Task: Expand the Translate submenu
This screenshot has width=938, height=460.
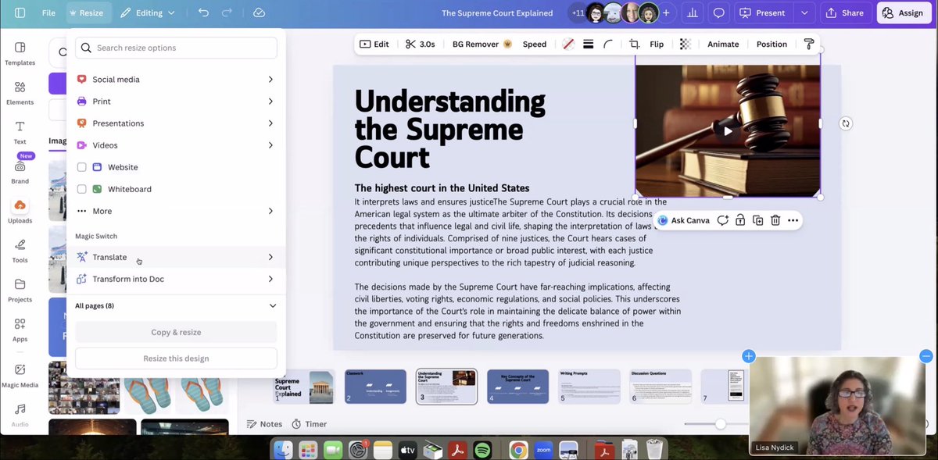Action: click(176, 257)
